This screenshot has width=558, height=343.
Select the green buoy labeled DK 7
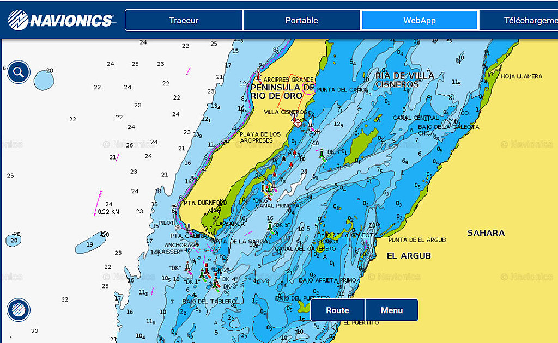[x=322, y=155]
